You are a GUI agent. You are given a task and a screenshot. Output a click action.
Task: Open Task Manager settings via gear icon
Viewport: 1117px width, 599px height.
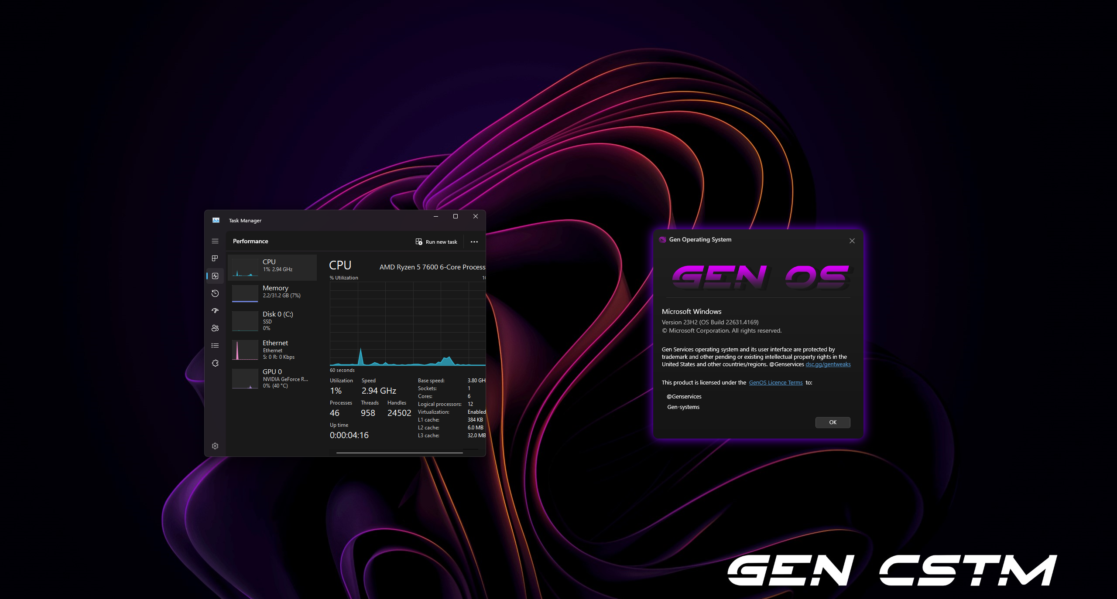pyautogui.click(x=215, y=446)
